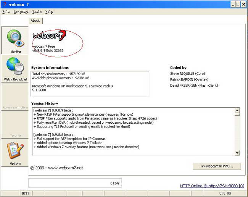Close the webcam 7 window
The width and height of the screenshot is (248, 197).
pos(243,5)
